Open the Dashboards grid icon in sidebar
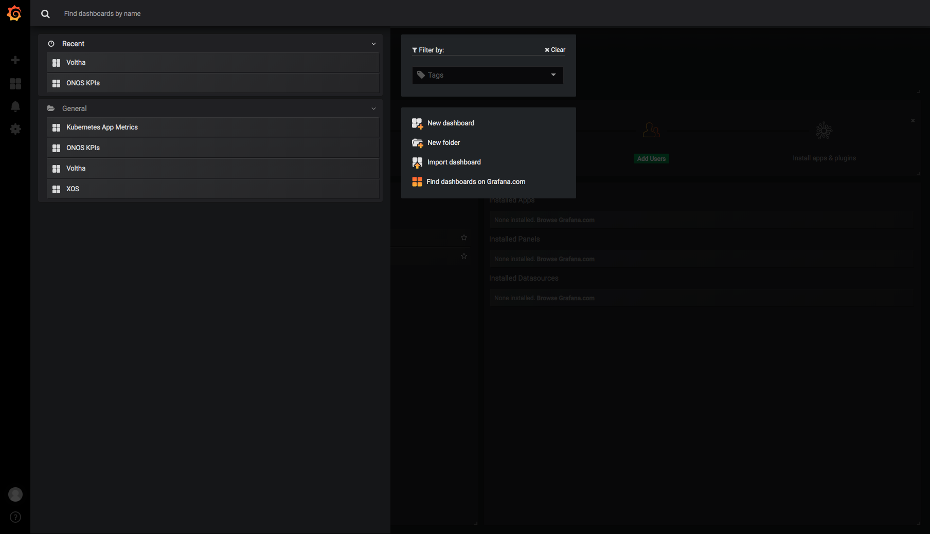 click(15, 83)
